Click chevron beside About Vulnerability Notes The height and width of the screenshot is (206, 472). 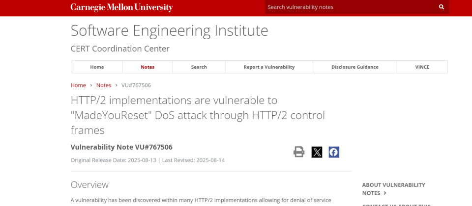385,193
